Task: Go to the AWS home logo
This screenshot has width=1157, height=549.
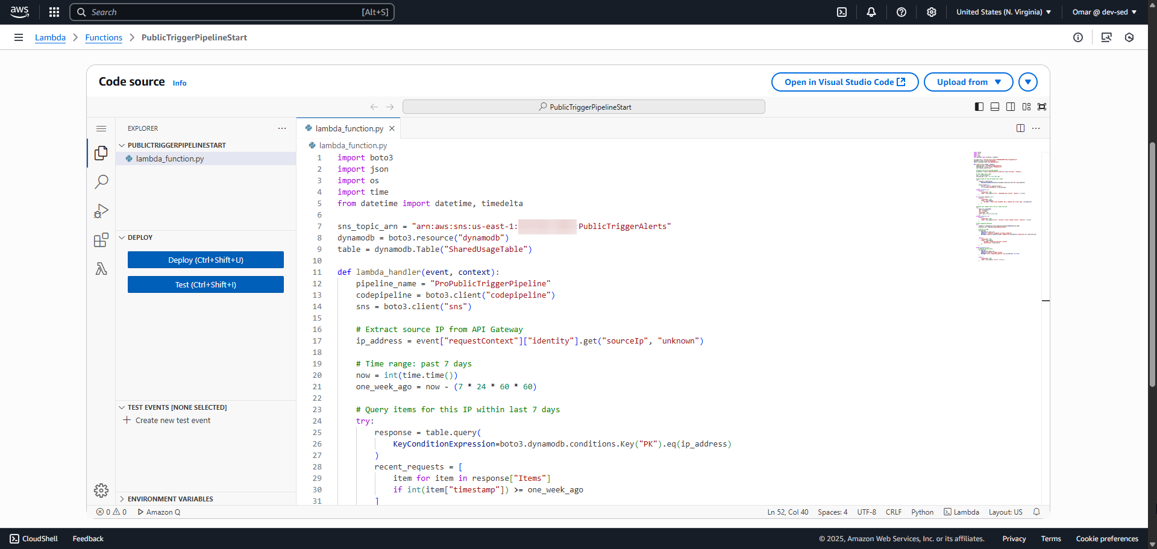Action: pyautogui.click(x=19, y=12)
